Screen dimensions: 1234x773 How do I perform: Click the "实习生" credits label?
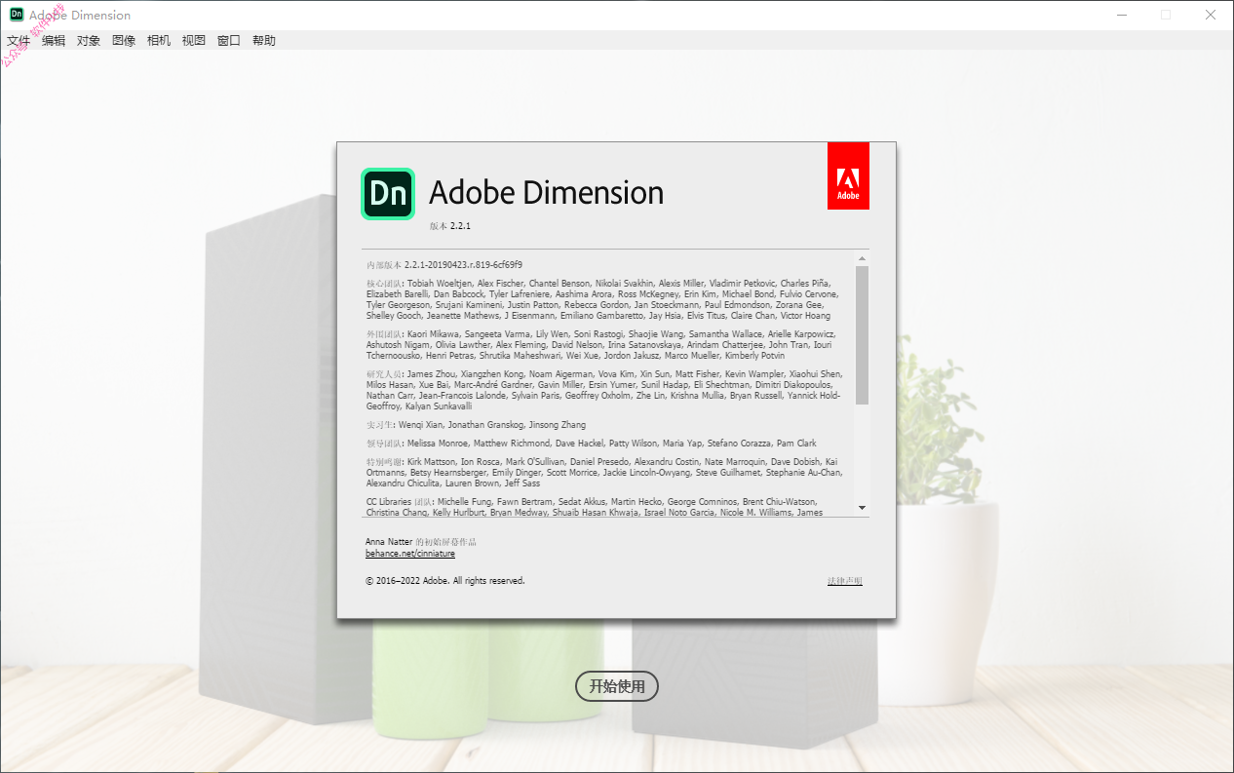point(380,426)
